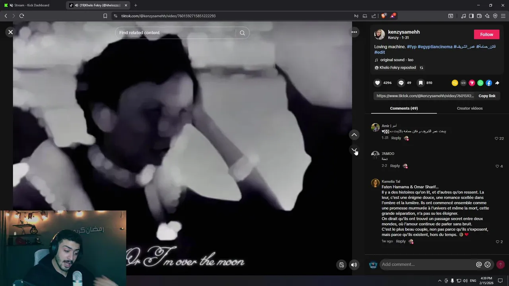
Task: Click the share page icon in address bar
Action: tap(374, 16)
